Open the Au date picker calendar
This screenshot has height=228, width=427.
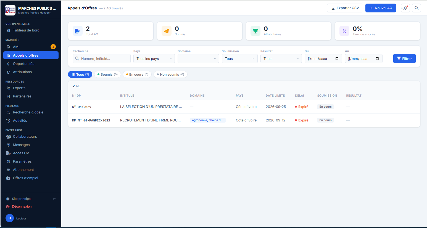pyautogui.click(x=377, y=59)
